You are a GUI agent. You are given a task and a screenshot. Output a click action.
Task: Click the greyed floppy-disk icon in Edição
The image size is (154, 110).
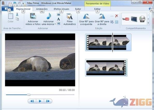(x=112, y=22)
